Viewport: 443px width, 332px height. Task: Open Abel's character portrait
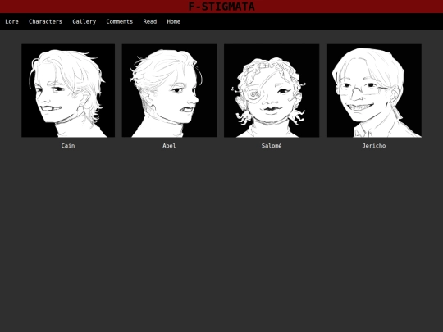point(169,91)
